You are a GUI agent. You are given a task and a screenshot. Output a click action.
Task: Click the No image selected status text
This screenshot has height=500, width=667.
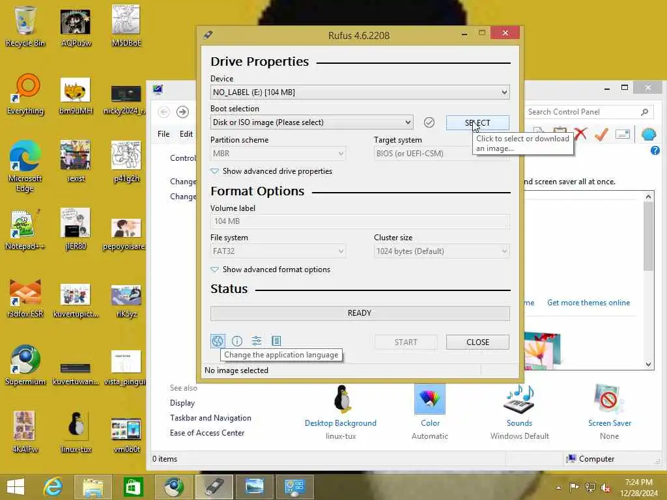click(x=236, y=370)
